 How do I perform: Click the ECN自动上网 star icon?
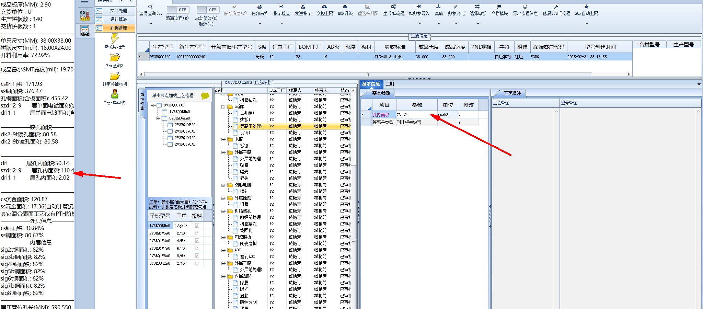586,7
